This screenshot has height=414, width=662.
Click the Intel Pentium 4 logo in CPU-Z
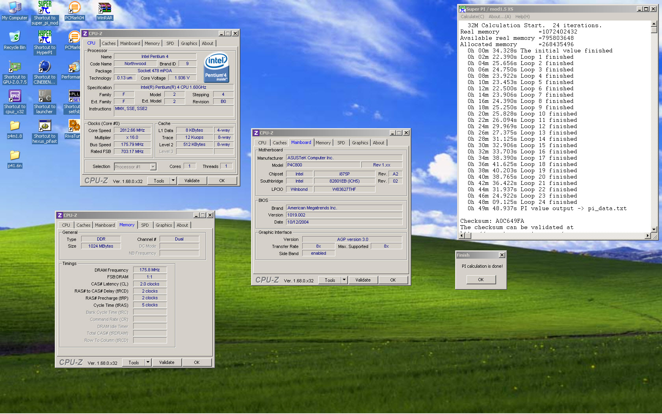216,67
